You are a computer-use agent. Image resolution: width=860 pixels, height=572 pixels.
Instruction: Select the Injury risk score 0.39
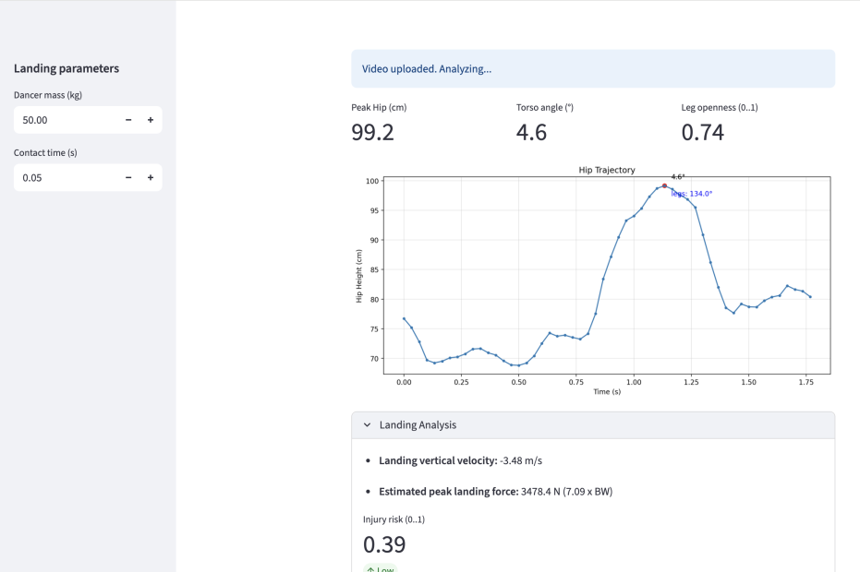coord(383,544)
